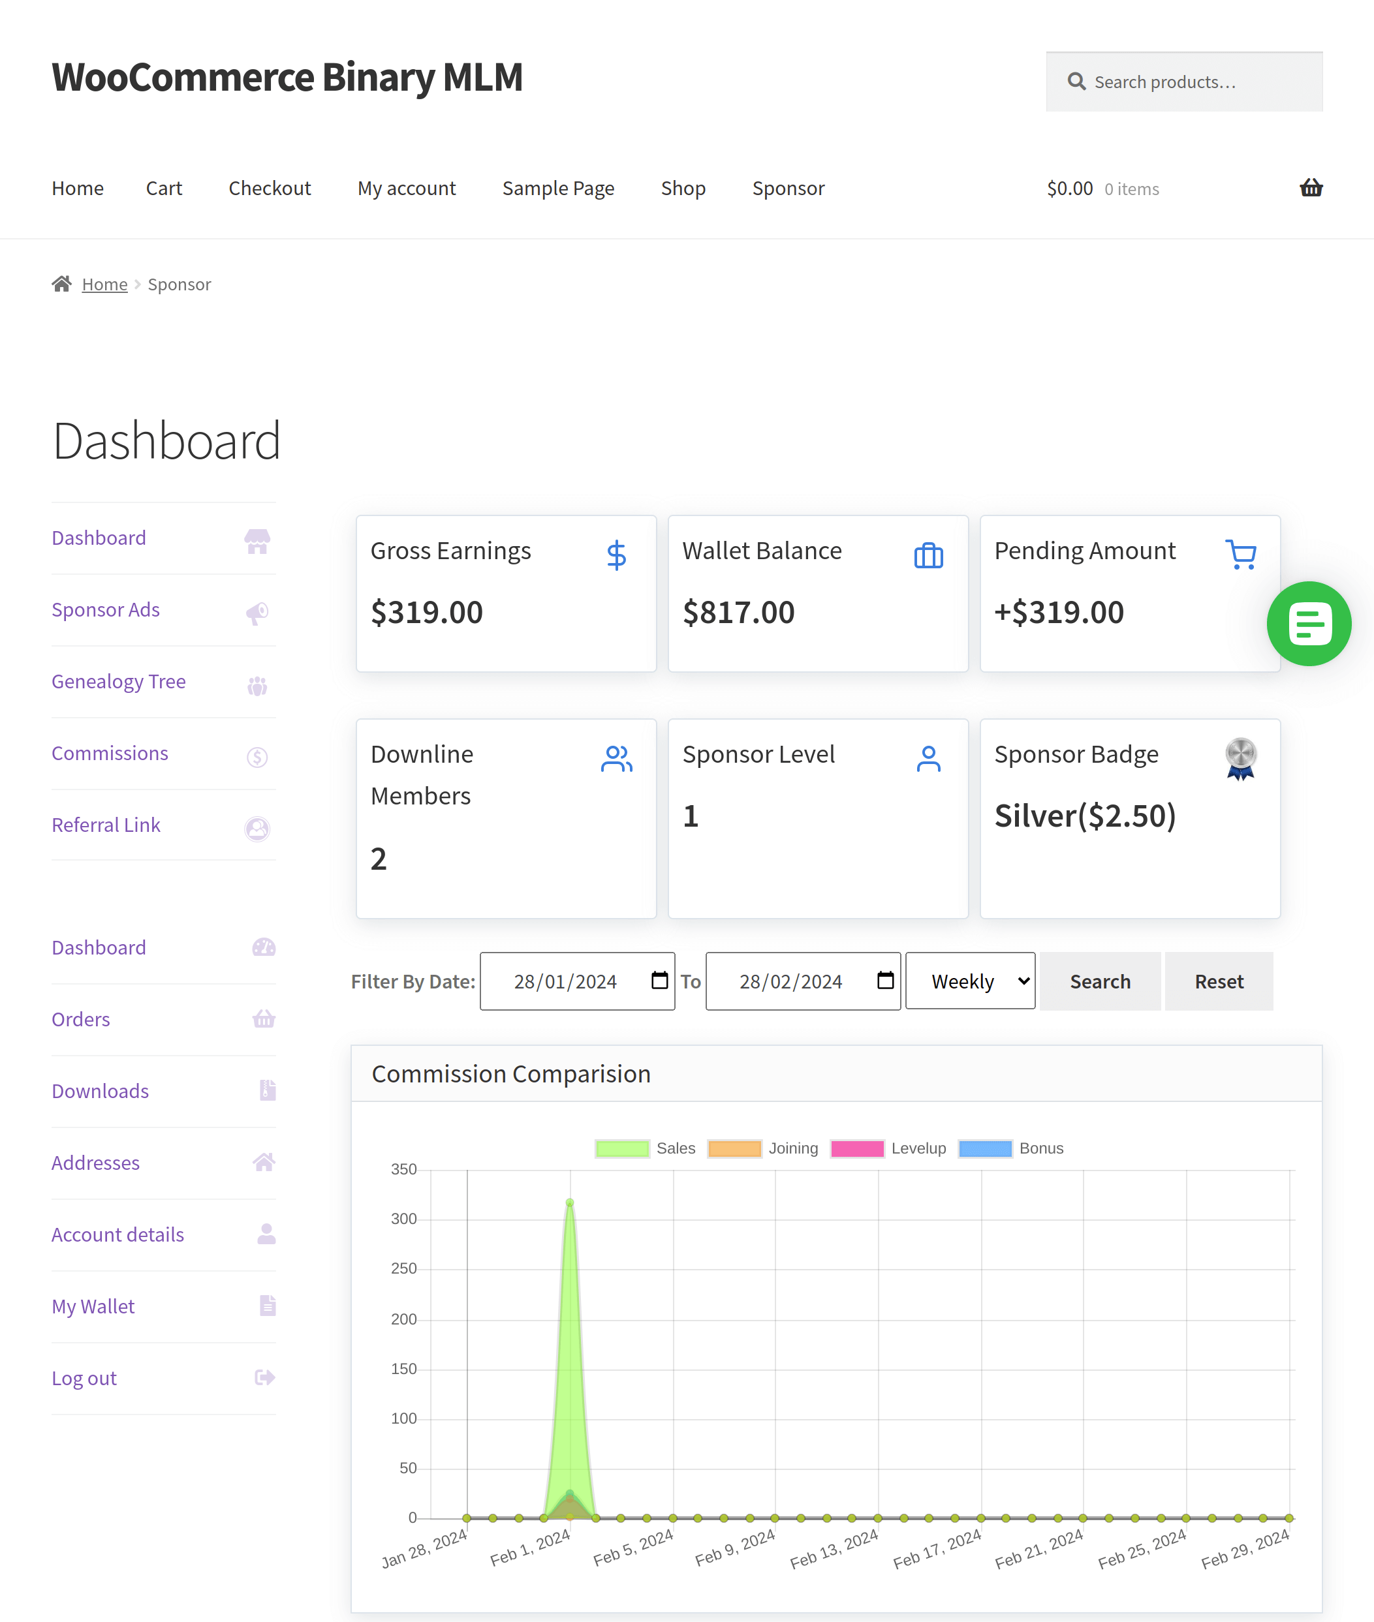1374x1622 pixels.
Task: Open the Genealogy Tree sidebar link
Action: point(118,681)
